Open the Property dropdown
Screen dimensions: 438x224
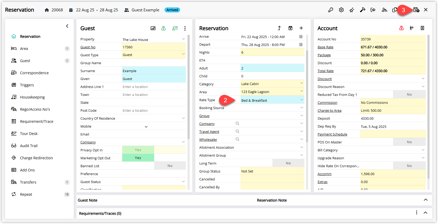(183, 39)
